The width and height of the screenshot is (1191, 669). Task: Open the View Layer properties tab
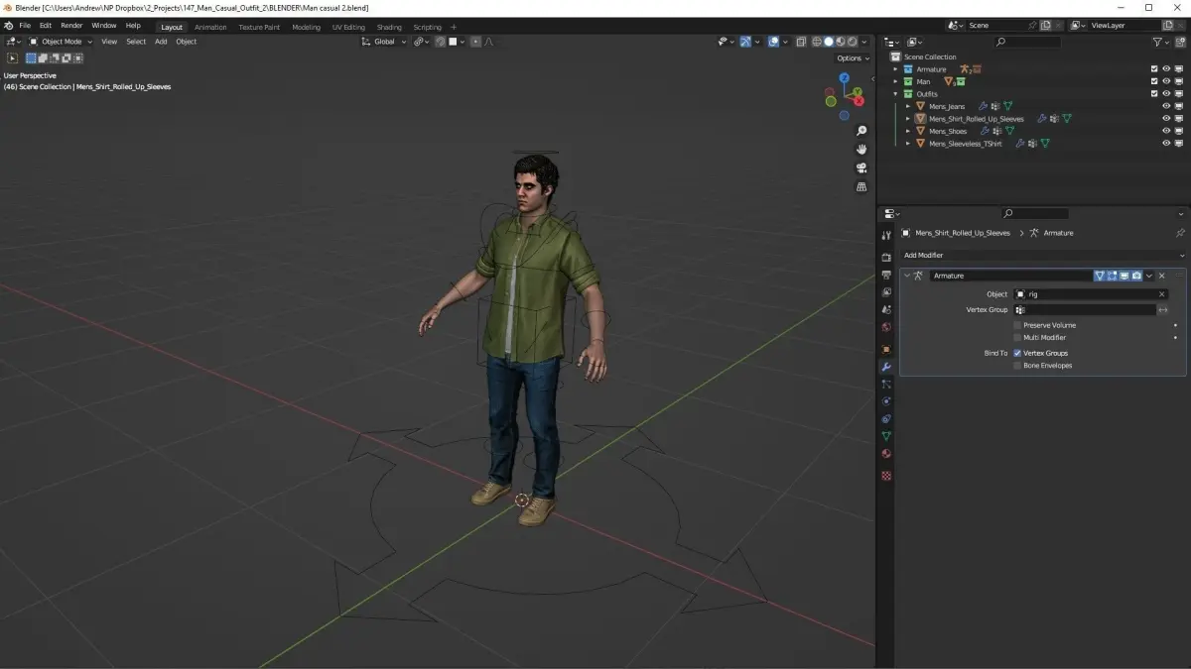(886, 292)
